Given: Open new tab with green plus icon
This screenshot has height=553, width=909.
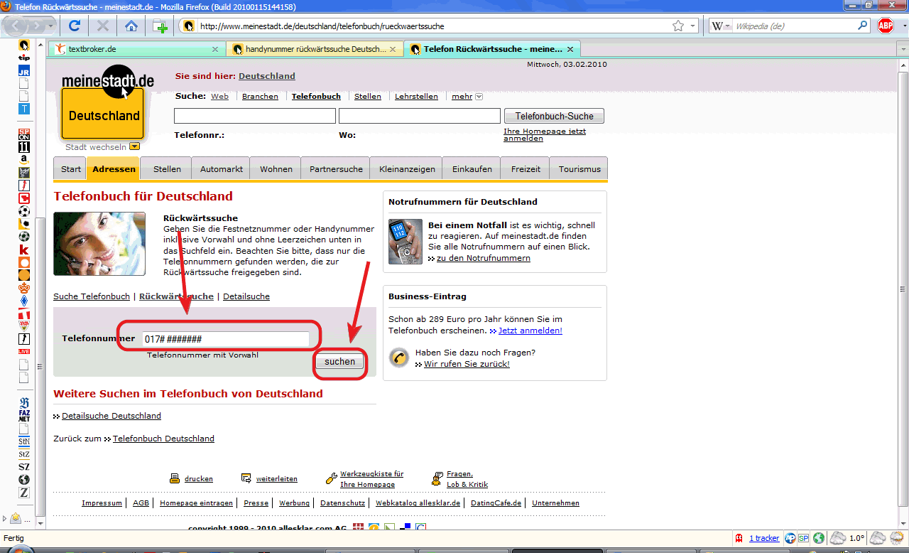Looking at the screenshot, I should pyautogui.click(x=160, y=26).
